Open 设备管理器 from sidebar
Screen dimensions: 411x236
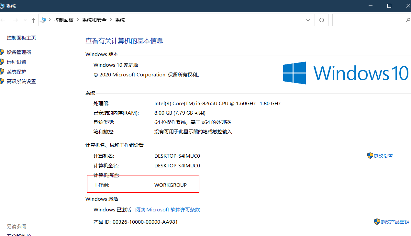(x=19, y=52)
